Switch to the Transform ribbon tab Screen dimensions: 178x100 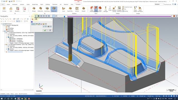pos(55,4)
